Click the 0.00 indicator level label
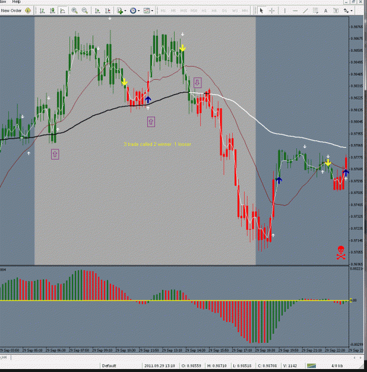The width and height of the screenshot is (367, 372). click(353, 301)
